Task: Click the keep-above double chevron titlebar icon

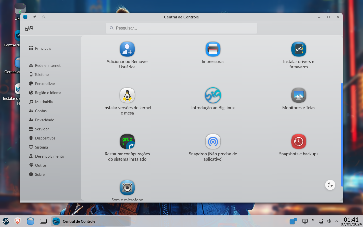Action: (44, 17)
